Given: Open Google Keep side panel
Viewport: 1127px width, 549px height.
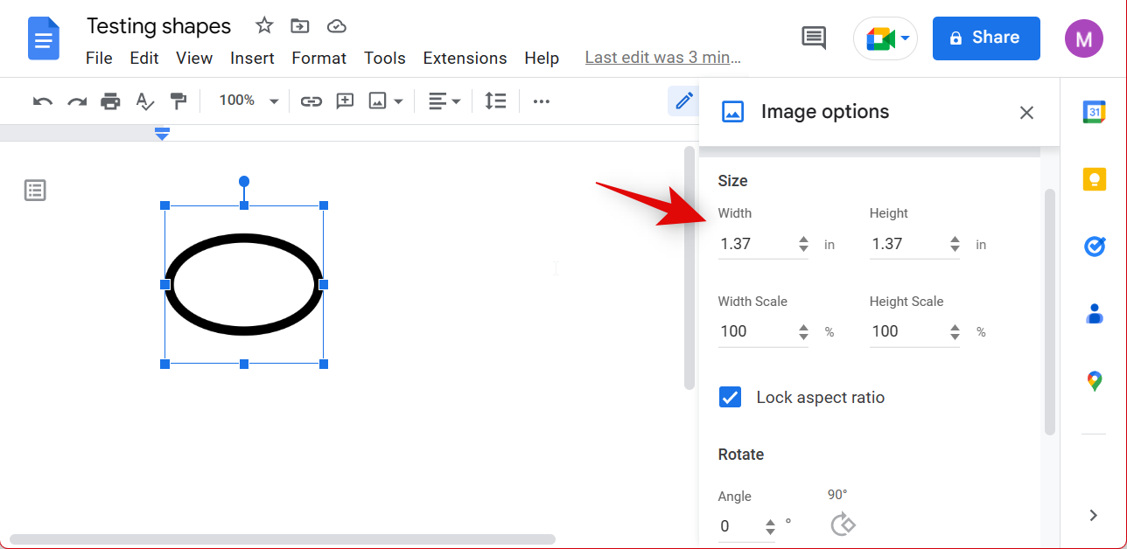Looking at the screenshot, I should 1094,179.
